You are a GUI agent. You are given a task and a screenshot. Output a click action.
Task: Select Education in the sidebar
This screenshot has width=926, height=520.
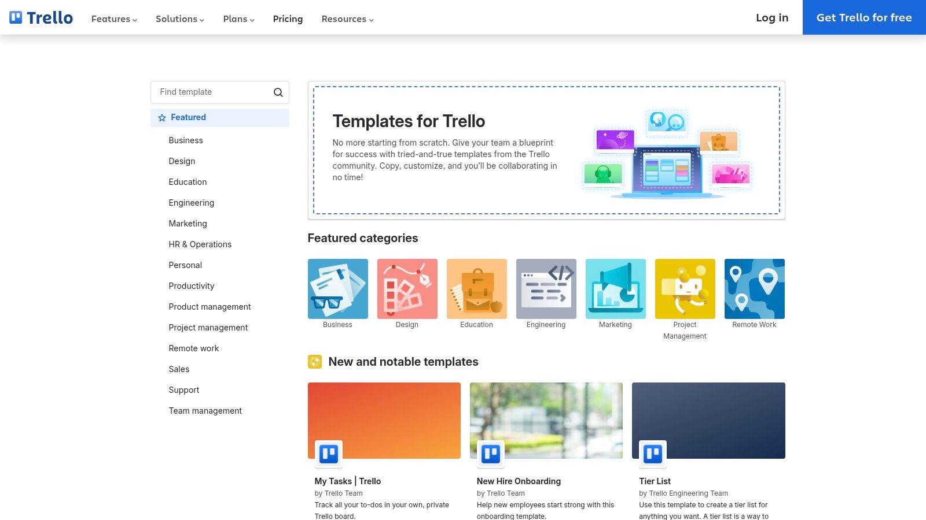point(188,182)
